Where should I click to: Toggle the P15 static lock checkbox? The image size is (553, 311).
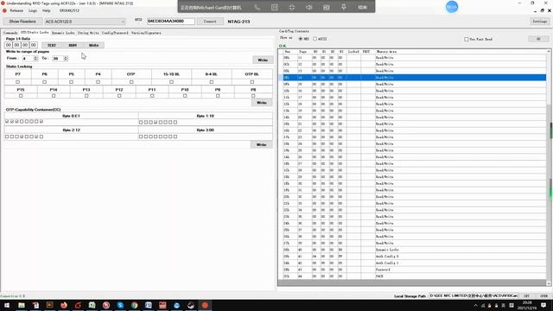point(21,96)
